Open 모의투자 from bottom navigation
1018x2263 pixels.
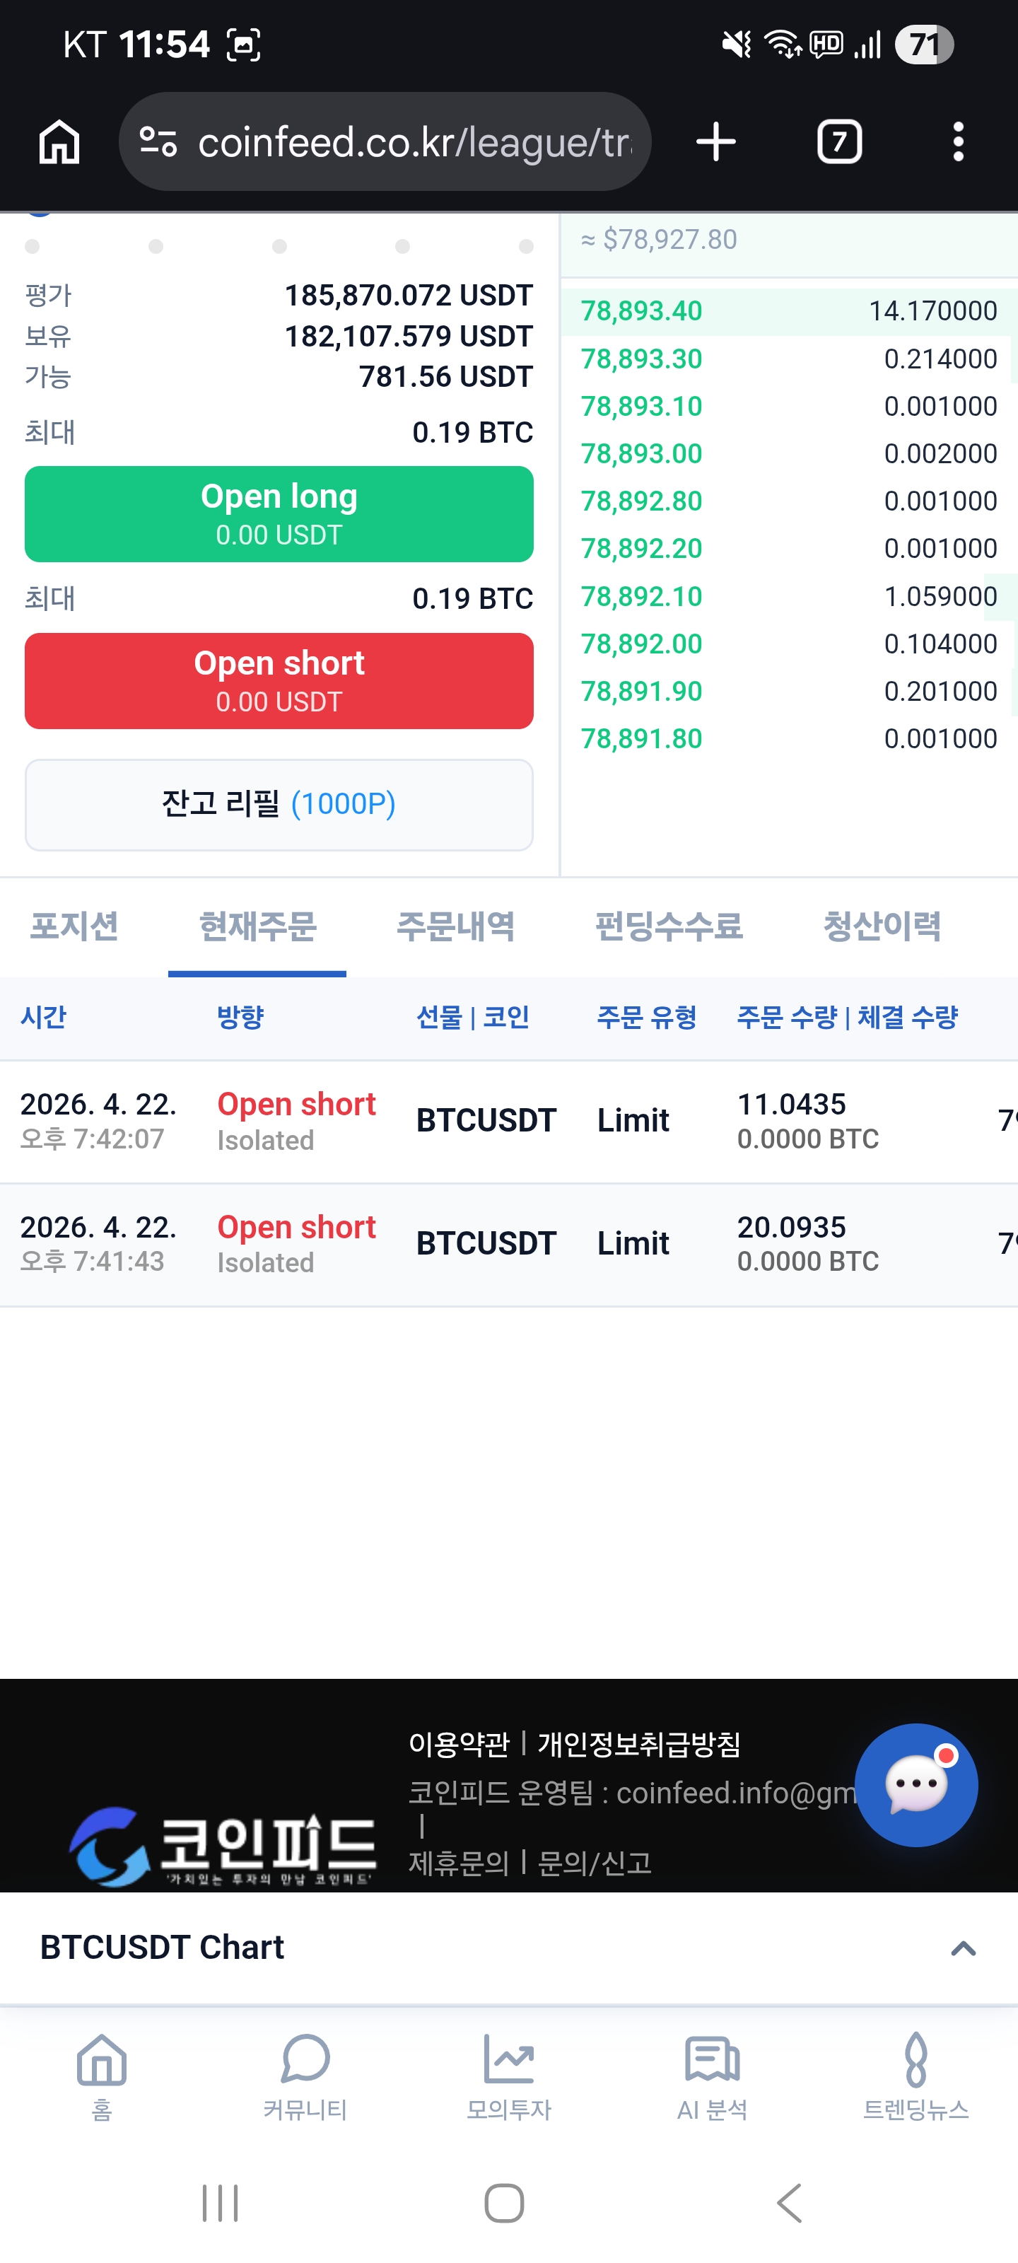(508, 2074)
